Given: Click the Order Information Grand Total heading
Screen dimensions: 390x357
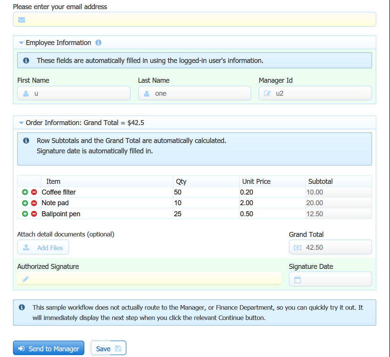Looking at the screenshot, I should pos(85,123).
